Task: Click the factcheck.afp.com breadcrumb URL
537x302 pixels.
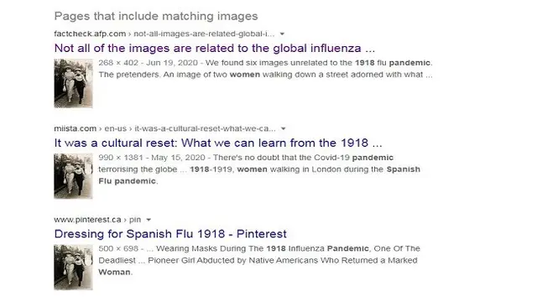Action: pyautogui.click(x=90, y=34)
